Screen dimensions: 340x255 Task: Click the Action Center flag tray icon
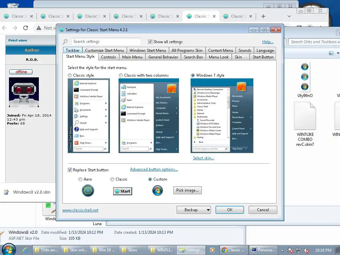coord(291,250)
